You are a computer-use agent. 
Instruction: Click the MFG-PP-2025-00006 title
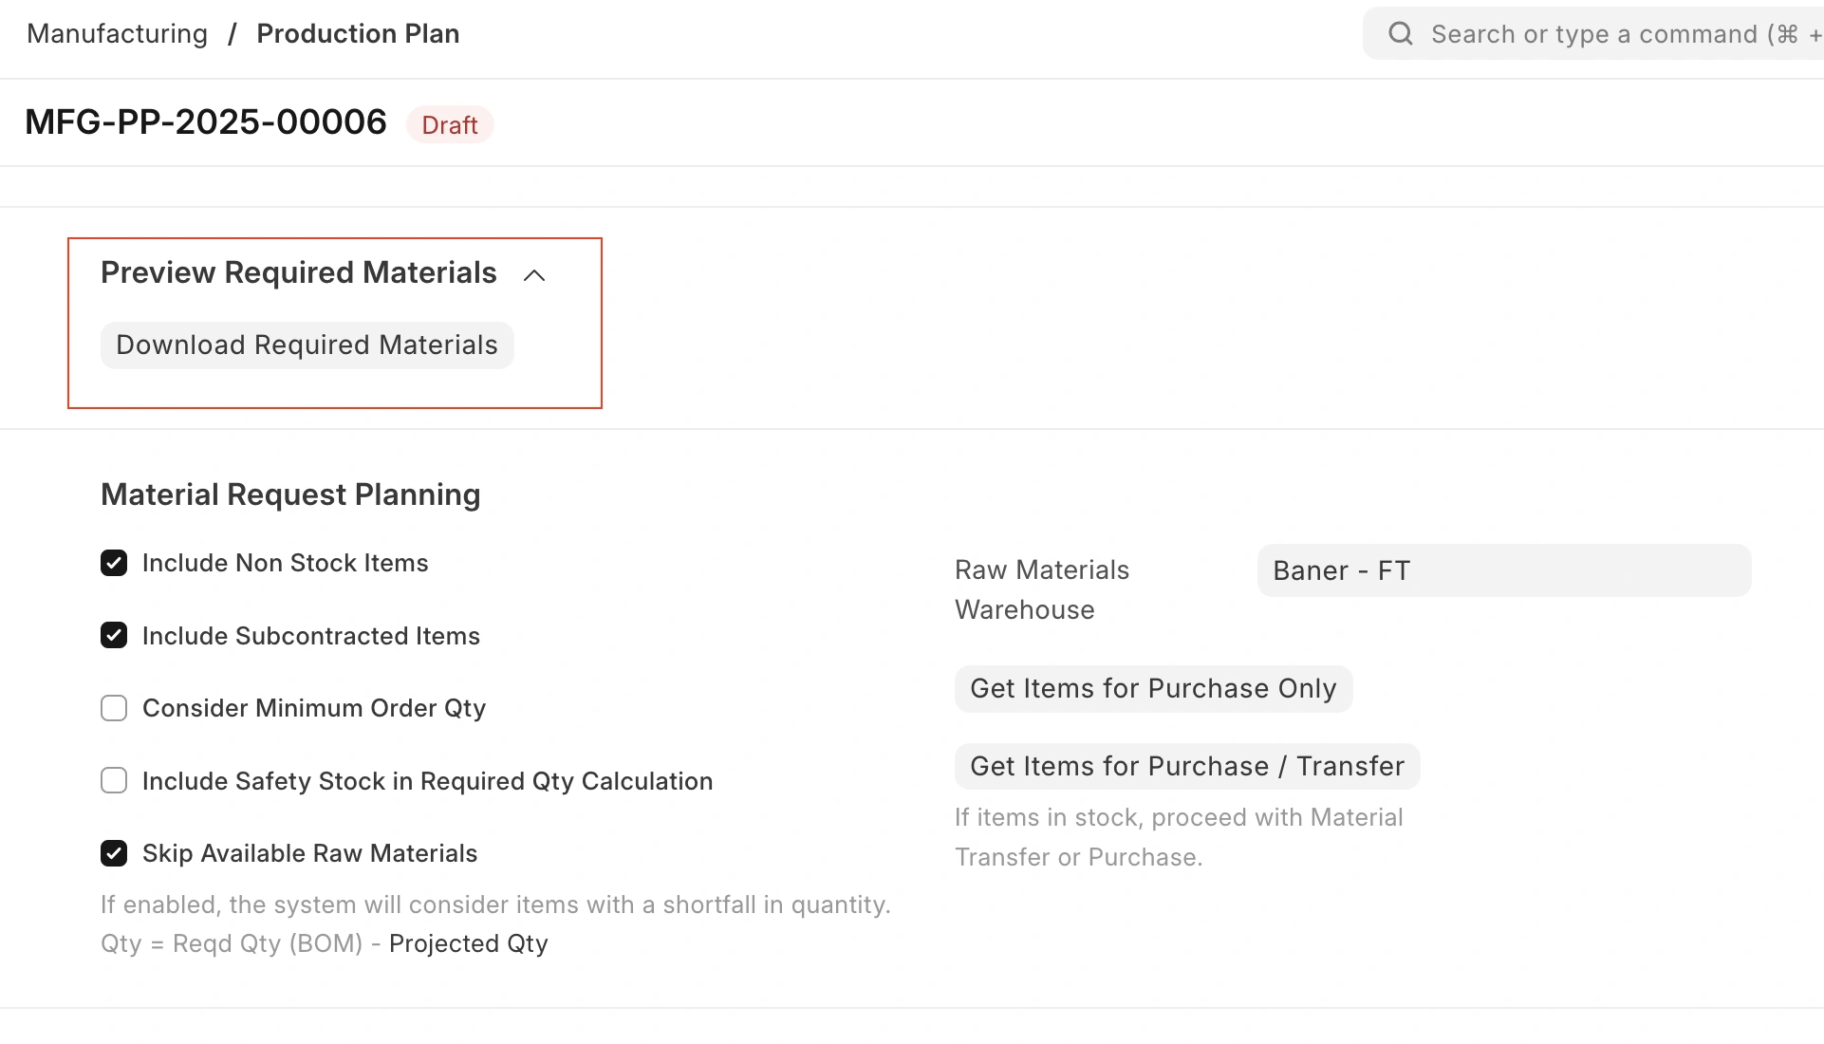(x=206, y=122)
